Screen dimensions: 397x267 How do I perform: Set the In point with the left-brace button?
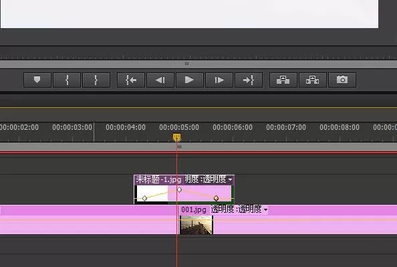[x=67, y=80]
